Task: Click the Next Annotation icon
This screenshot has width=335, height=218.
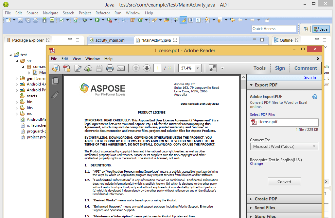Action: coord(207,20)
